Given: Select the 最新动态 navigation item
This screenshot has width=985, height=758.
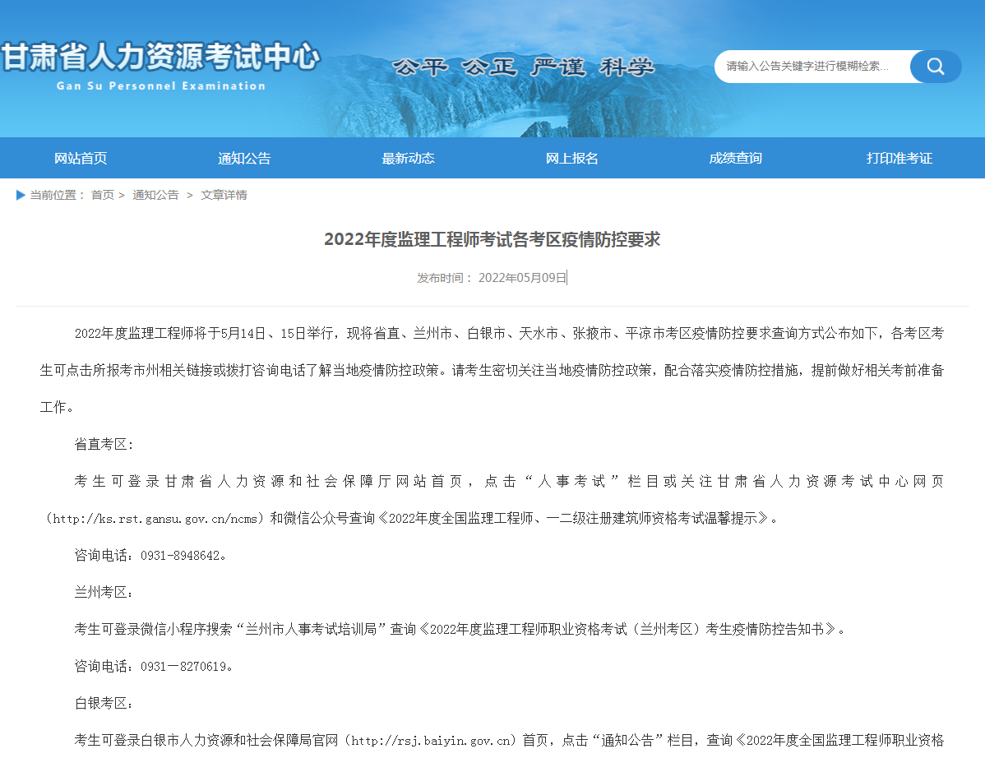Looking at the screenshot, I should tap(408, 158).
